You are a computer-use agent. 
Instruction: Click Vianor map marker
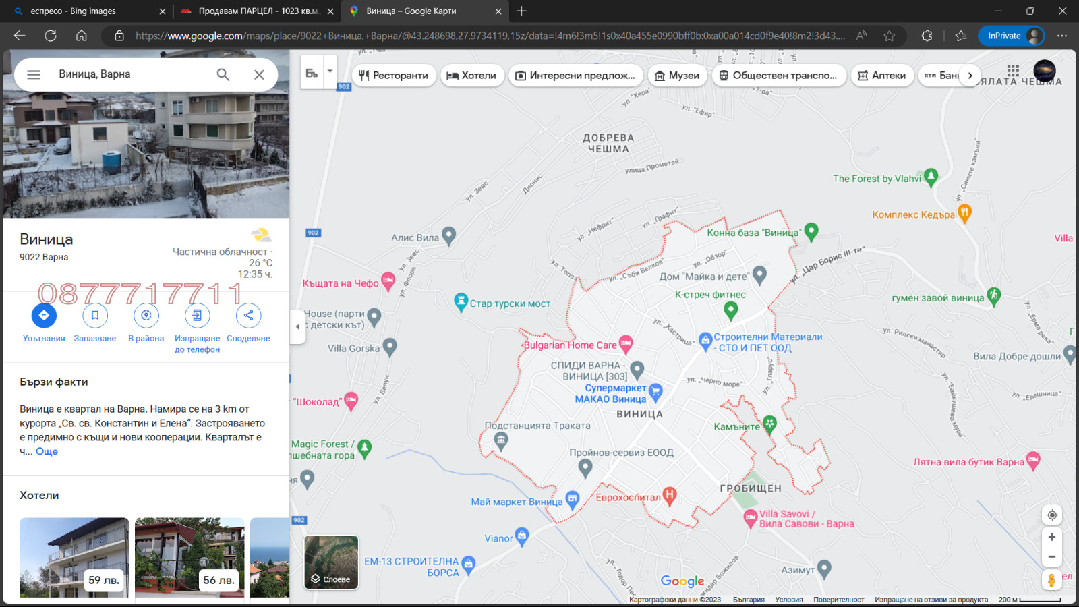(522, 537)
